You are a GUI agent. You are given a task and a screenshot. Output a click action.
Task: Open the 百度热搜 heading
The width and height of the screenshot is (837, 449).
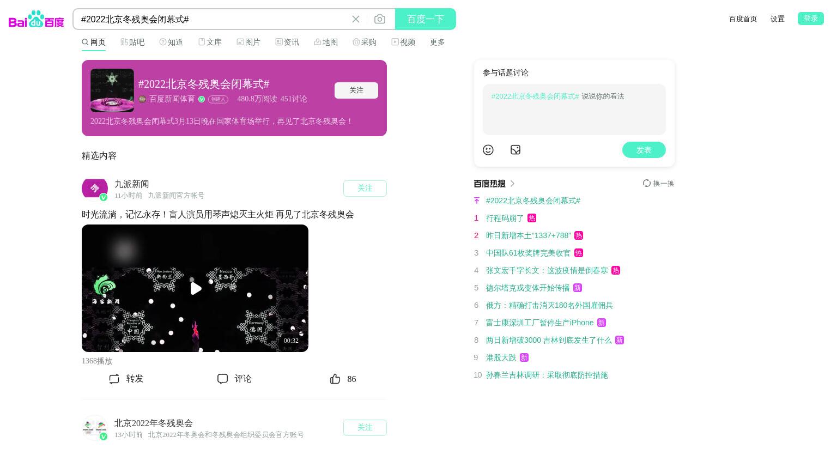coord(490,184)
